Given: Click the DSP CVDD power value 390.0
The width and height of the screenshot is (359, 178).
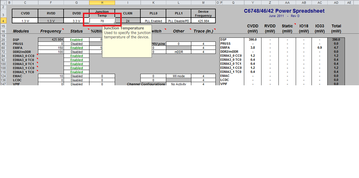Looking at the screenshot, I should pos(253,39).
